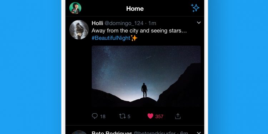Unlike the tweet via the red heart
Viewport: 268px width, 134px height.
[x=150, y=116]
